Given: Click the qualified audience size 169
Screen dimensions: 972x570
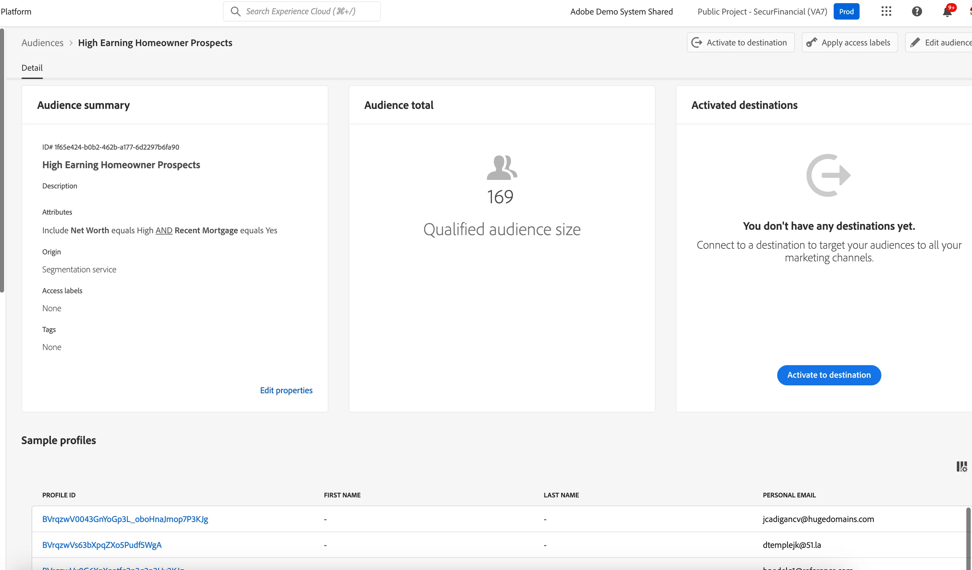Looking at the screenshot, I should pos(500,197).
